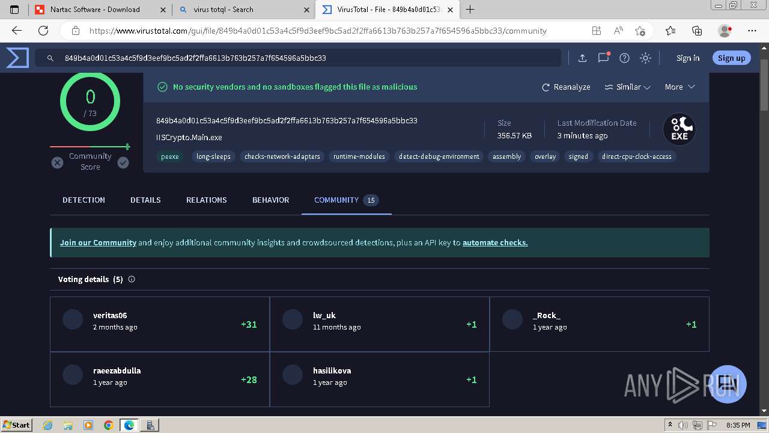Click the Voting details info icon
This screenshot has height=433, width=769.
tap(132, 279)
